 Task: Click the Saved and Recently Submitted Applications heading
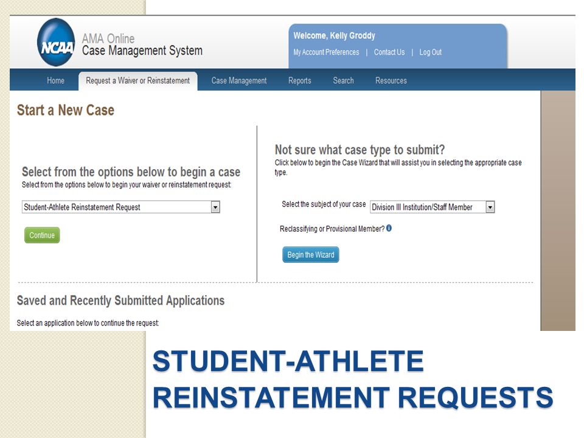click(120, 301)
